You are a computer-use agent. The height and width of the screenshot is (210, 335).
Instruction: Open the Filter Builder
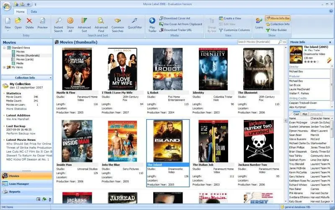[x=276, y=30]
